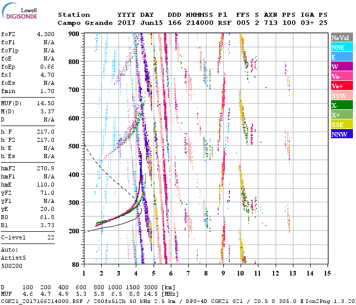
Task: Click the foEs N/A value
Action: (x=49, y=83)
